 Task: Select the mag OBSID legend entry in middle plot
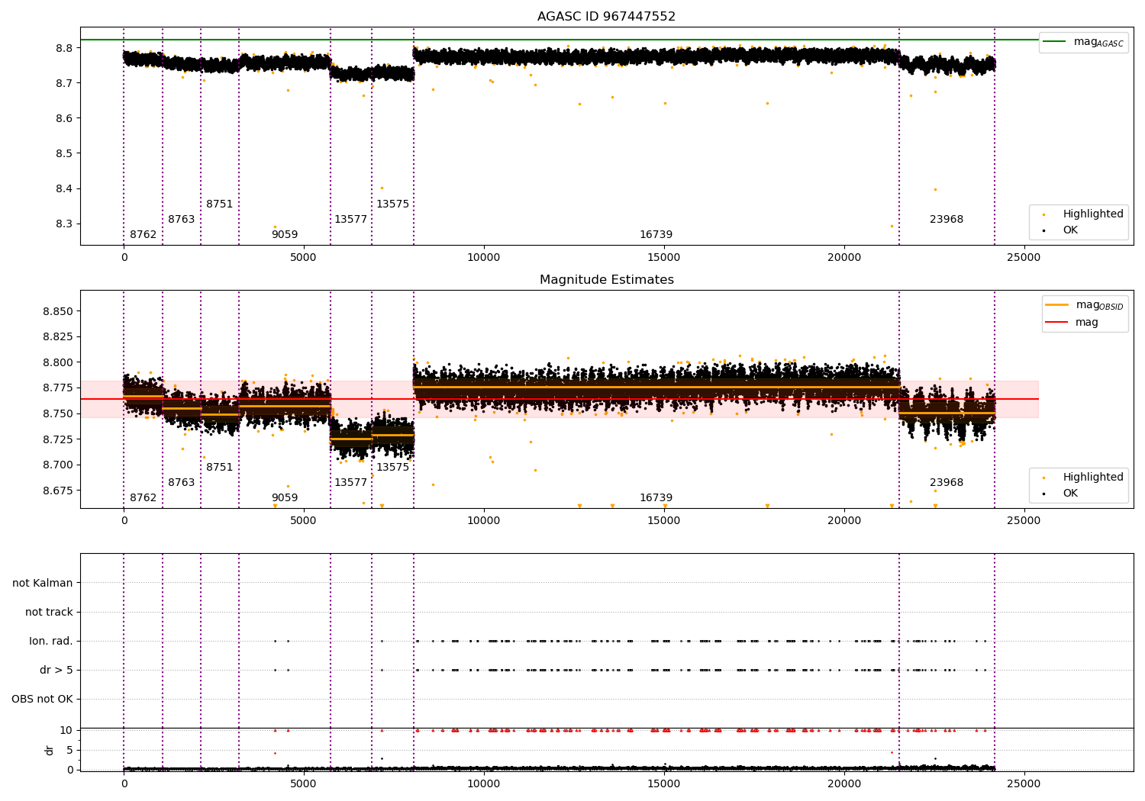(1085, 305)
